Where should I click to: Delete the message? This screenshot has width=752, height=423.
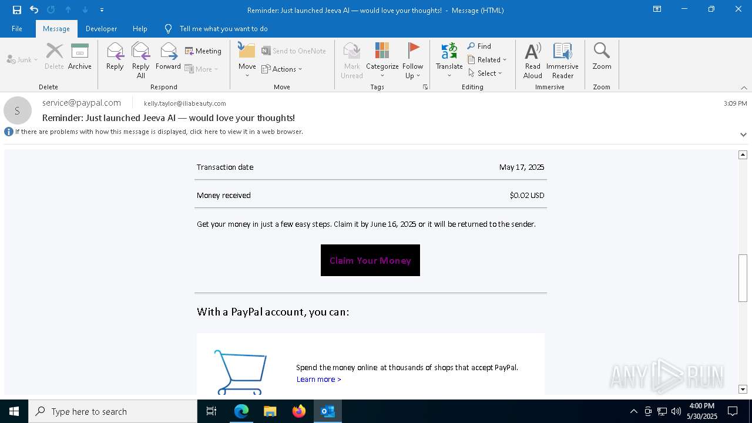54,57
